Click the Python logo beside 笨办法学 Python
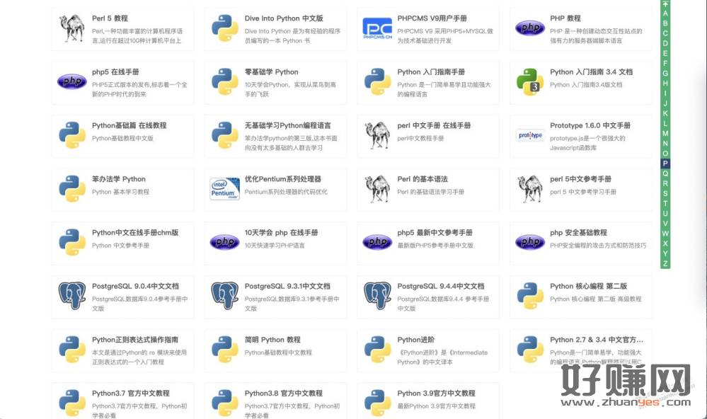 coord(72,188)
